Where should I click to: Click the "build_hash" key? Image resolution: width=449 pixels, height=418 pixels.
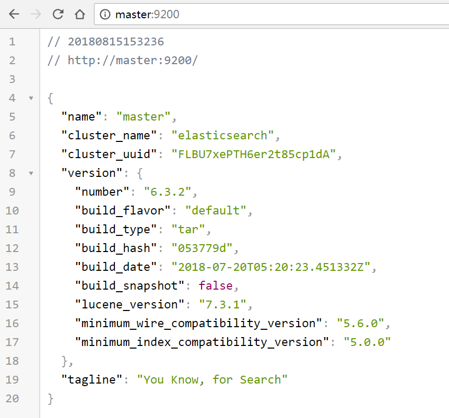click(116, 248)
